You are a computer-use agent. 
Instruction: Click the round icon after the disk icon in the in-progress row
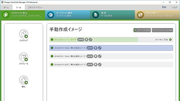(x=91, y=40)
